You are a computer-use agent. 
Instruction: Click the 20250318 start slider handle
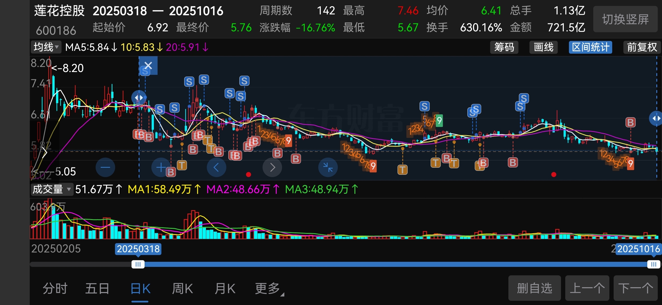(138, 264)
